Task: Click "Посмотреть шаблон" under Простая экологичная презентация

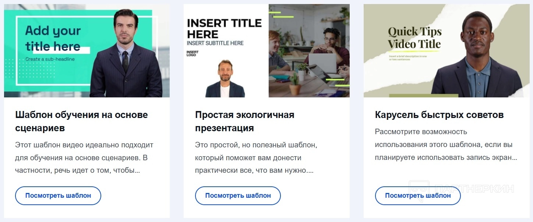Action: click(238, 196)
